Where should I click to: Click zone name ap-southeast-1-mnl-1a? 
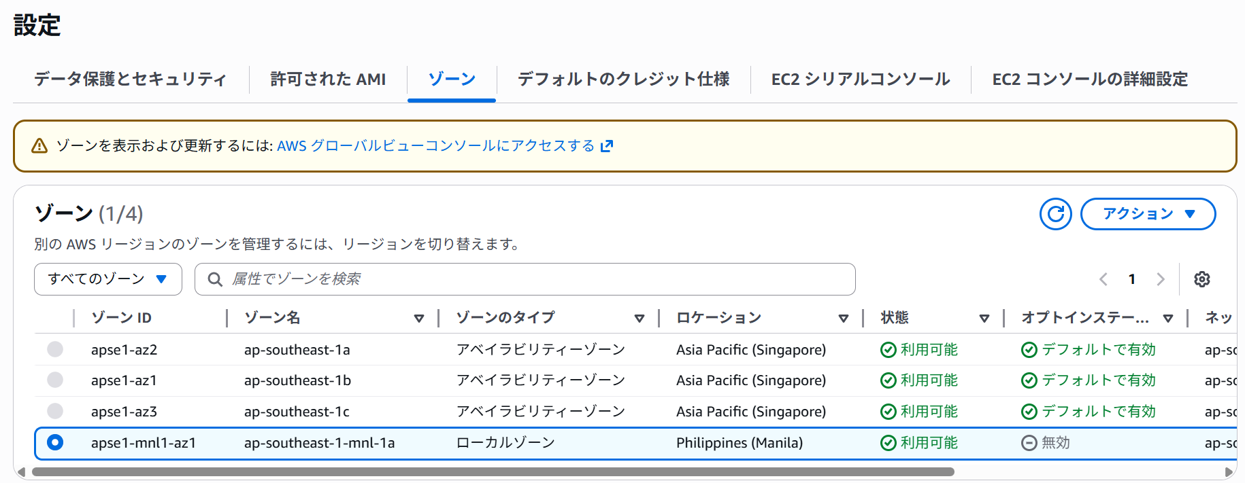(319, 443)
